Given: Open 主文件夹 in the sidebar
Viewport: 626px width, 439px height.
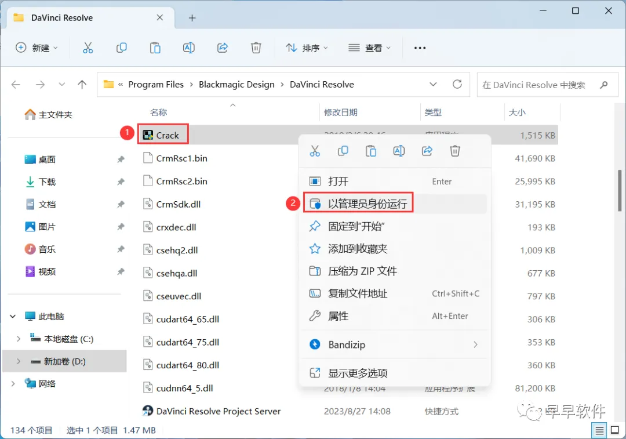Looking at the screenshot, I should click(49, 115).
